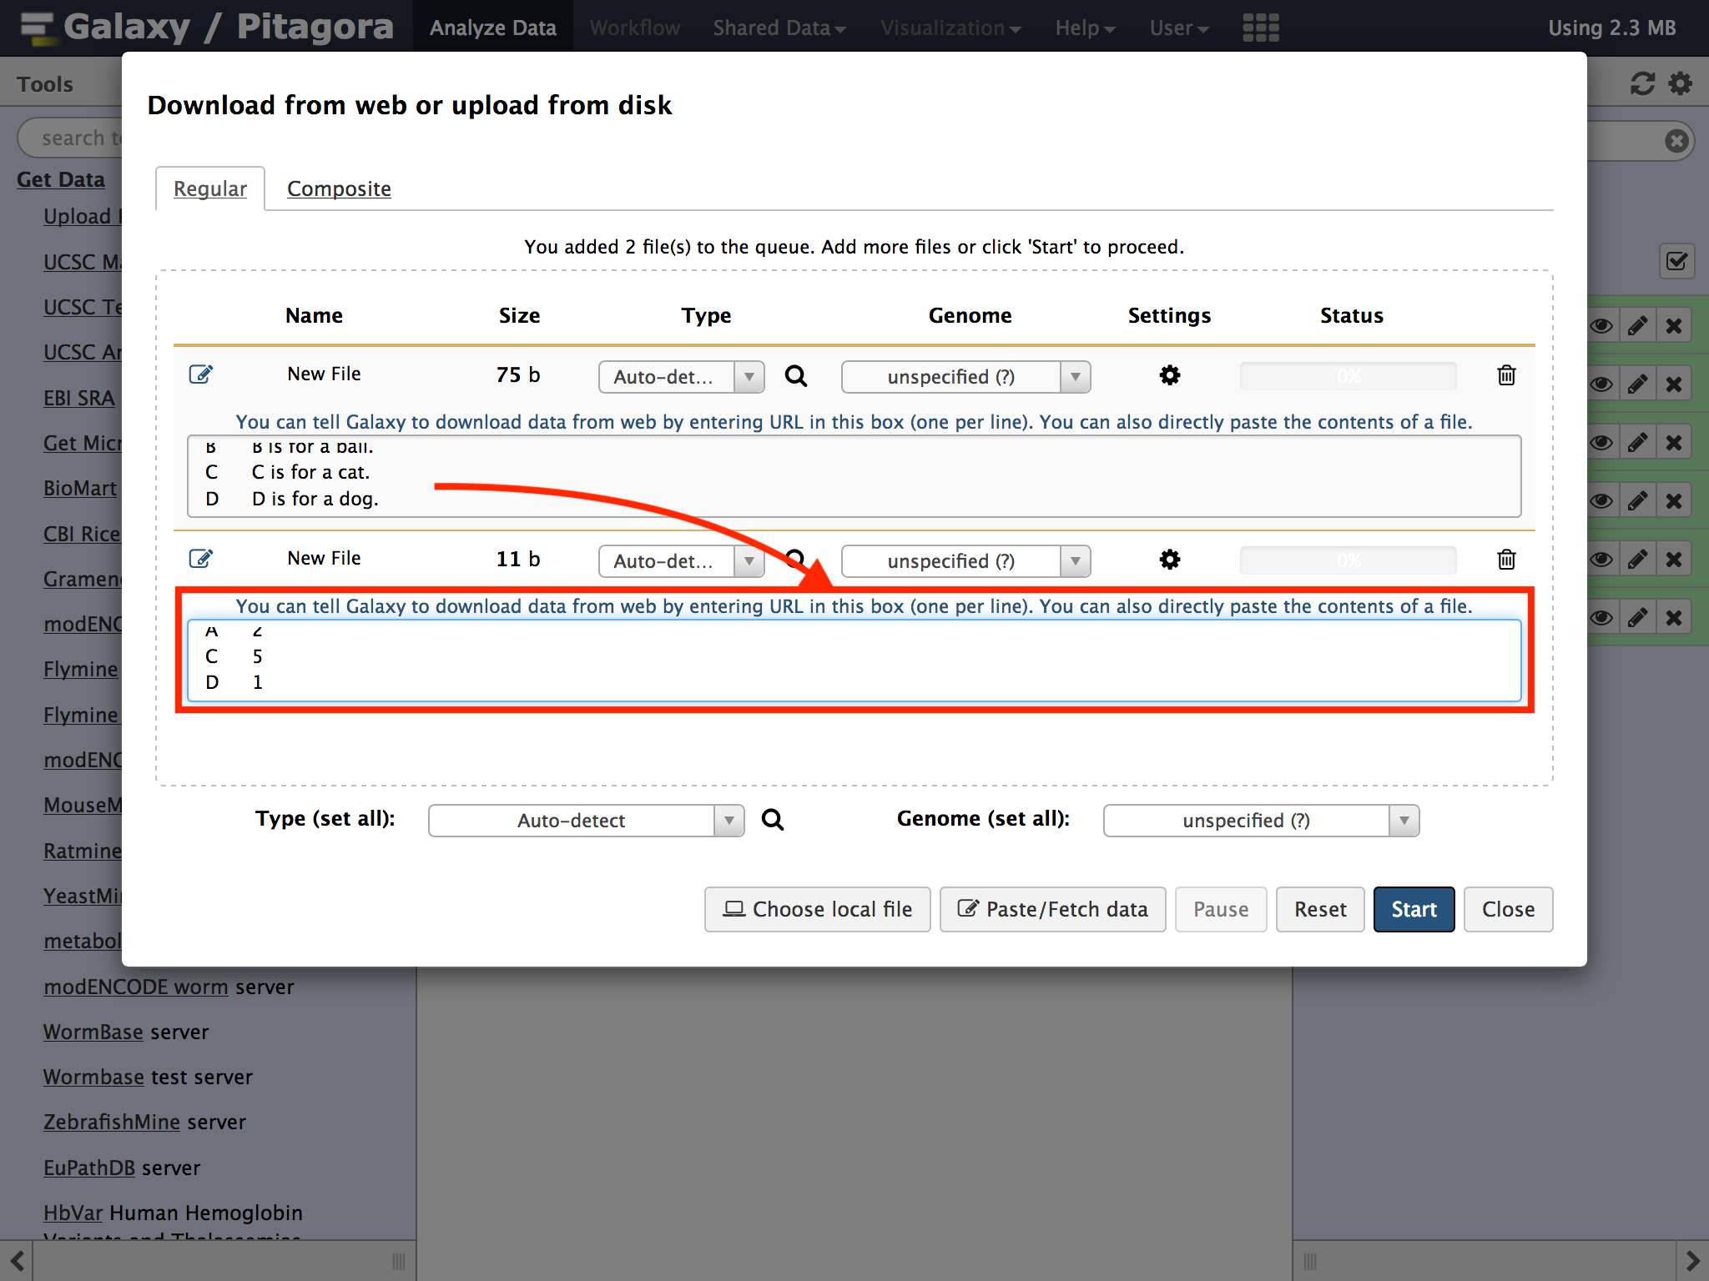Toggle eye icon of top history item
The image size is (1709, 1281).
coord(1601,326)
